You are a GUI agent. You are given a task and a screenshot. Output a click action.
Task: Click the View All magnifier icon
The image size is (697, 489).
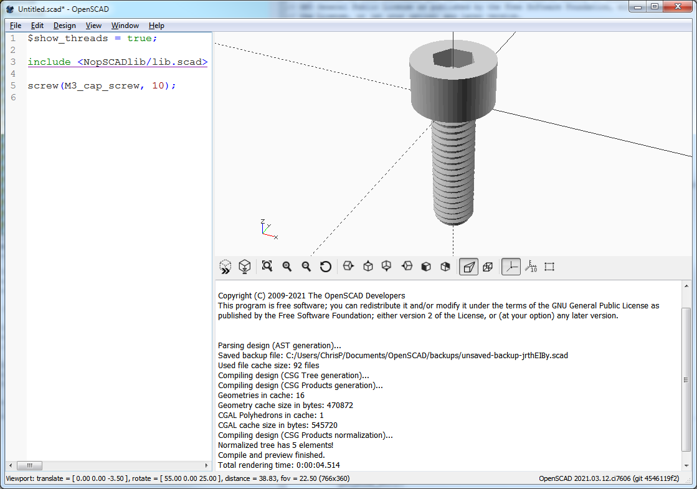(x=267, y=267)
